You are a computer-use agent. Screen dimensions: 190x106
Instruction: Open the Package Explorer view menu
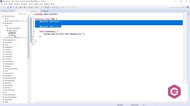pos(25,14)
